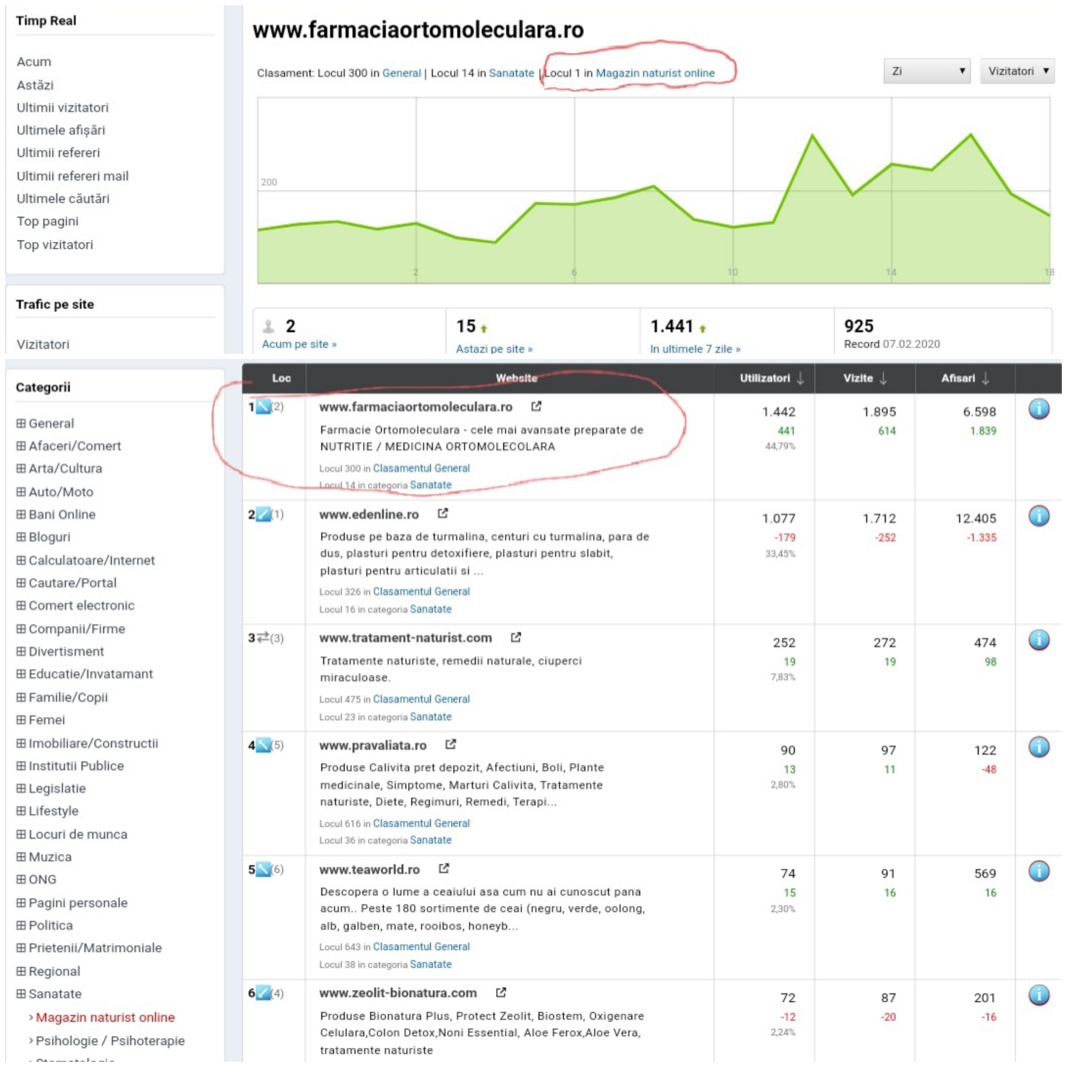The image size is (1067, 1067).
Task: Select Ultimele căutări menu item
Action: (63, 199)
